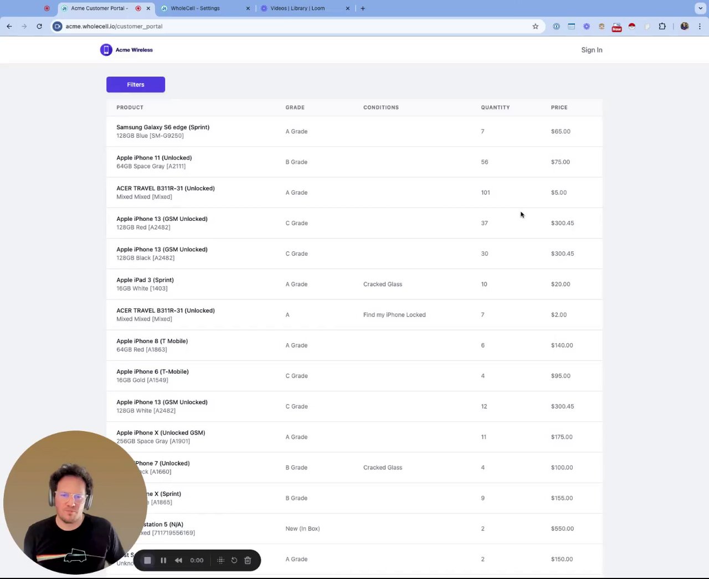This screenshot has width=709, height=579.
Task: Open Chrome three-dot menu
Action: [x=700, y=26]
